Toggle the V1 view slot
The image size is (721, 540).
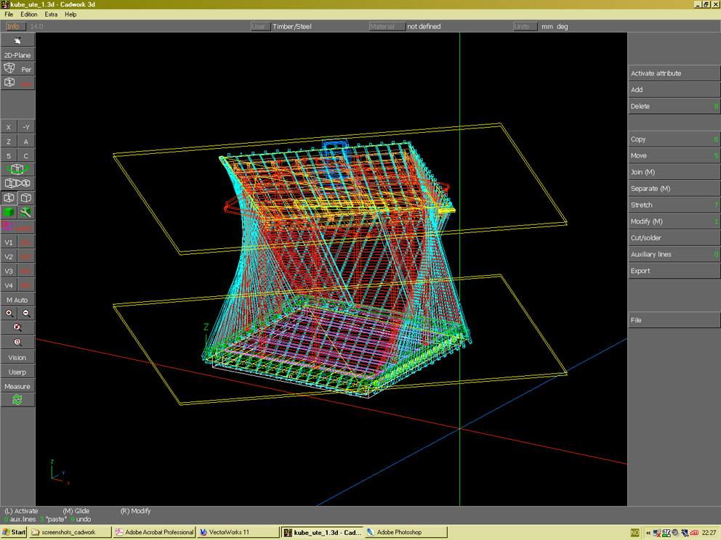[x=9, y=242]
